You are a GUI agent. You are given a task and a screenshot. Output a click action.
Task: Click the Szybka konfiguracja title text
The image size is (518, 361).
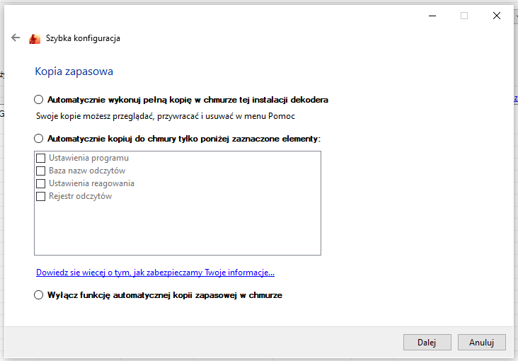(x=83, y=38)
